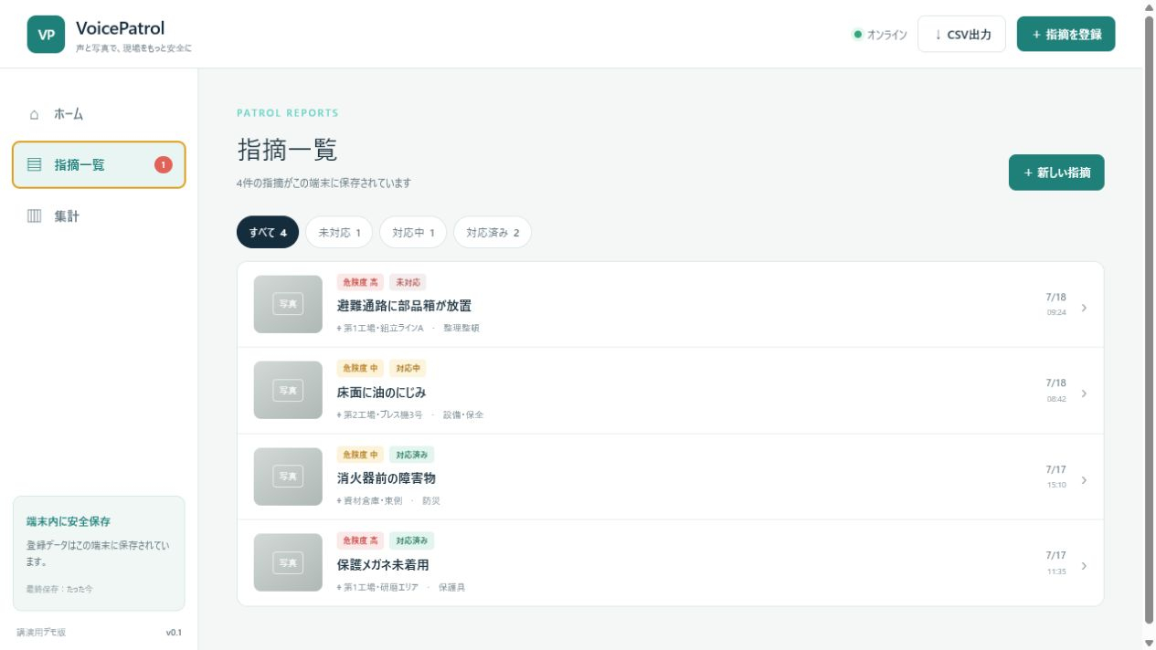Expand chevron on 消火器前の障害物 row
Image resolution: width=1156 pixels, height=650 pixels.
tap(1085, 480)
